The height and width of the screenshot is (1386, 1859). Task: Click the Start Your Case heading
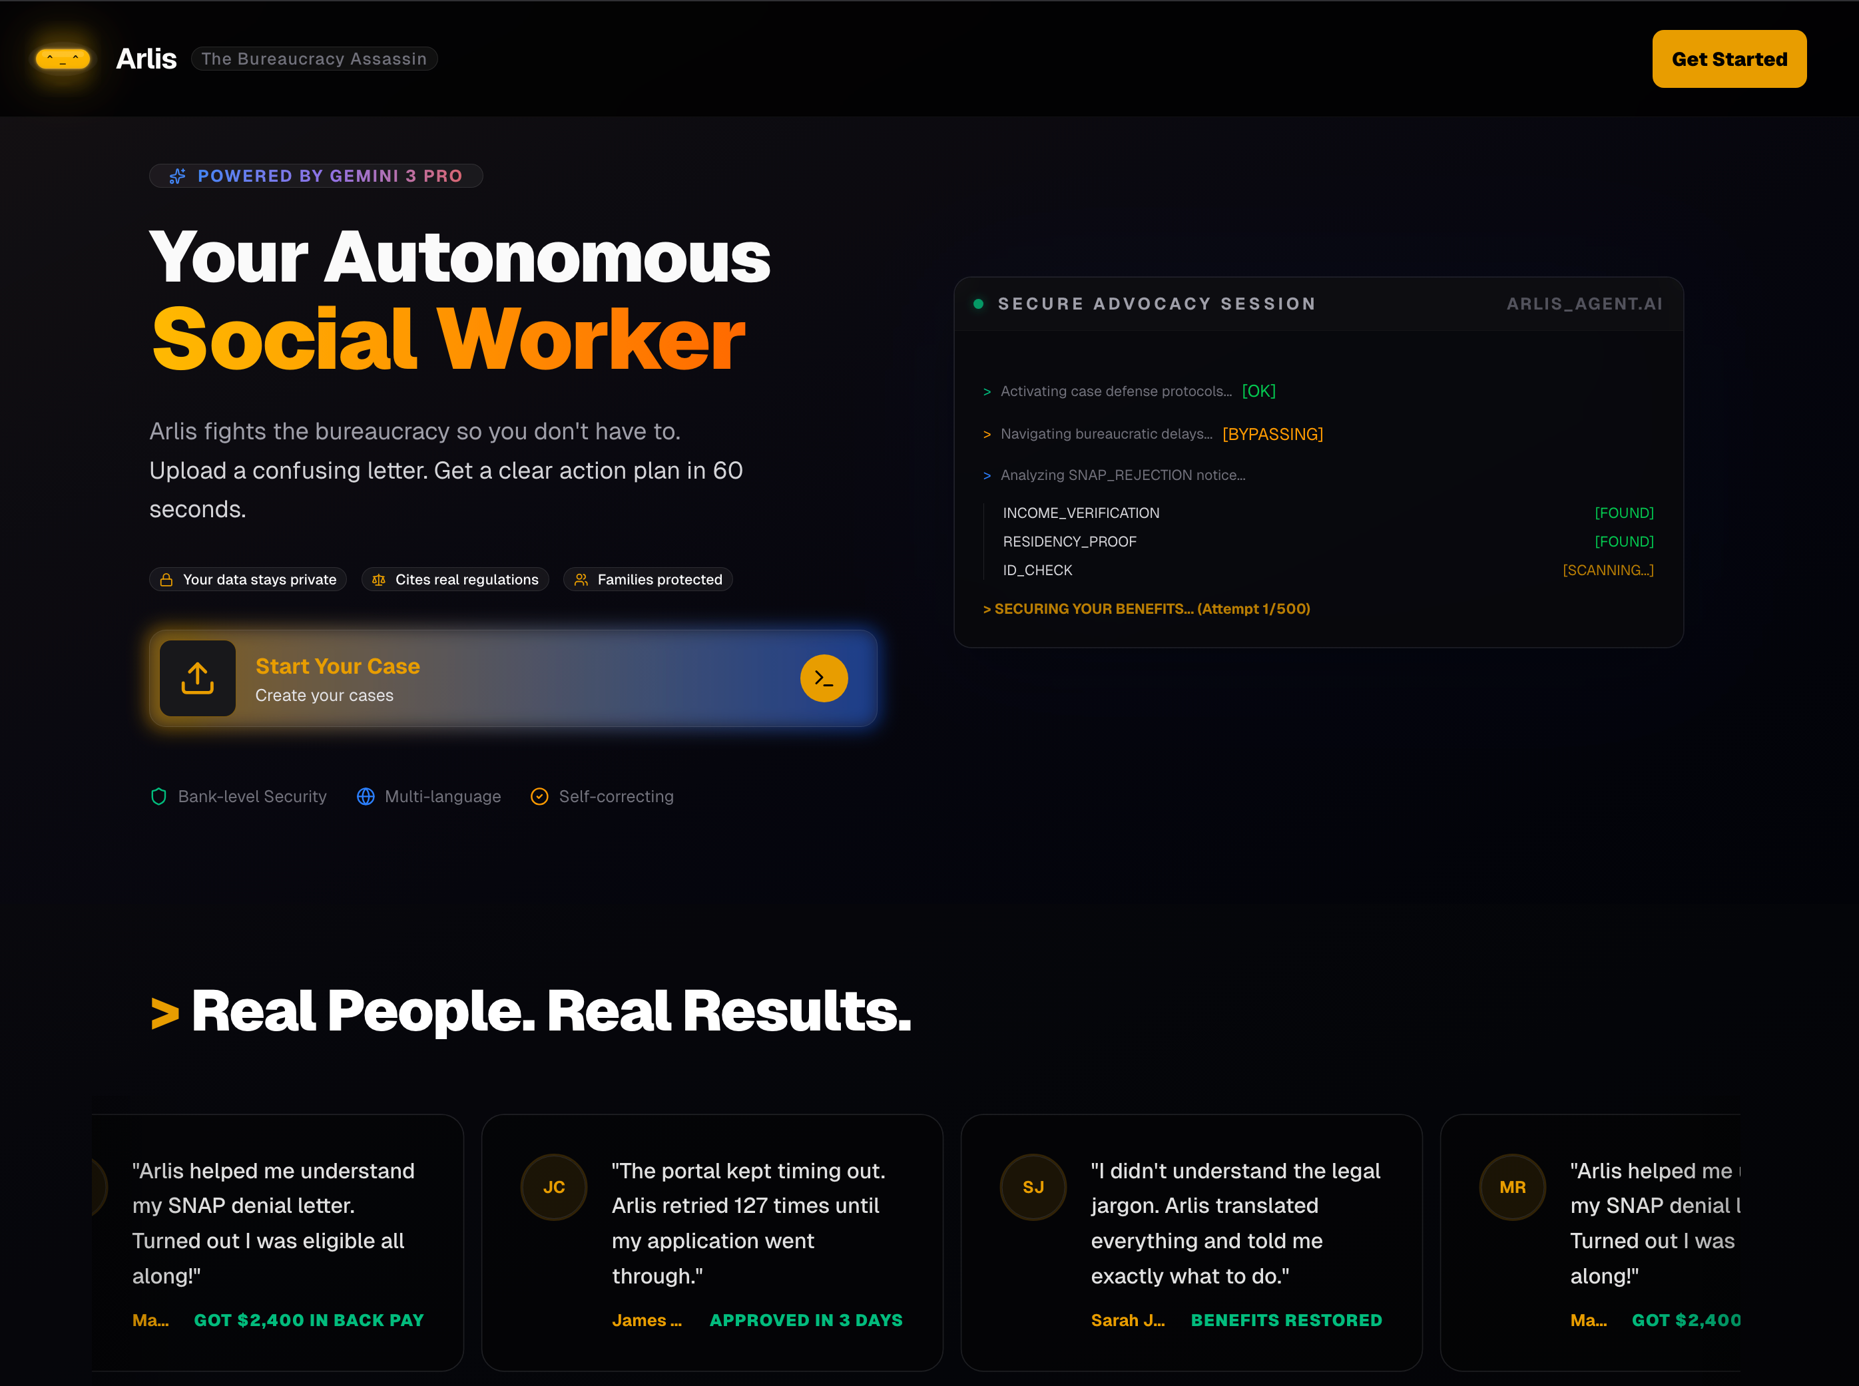click(x=337, y=666)
